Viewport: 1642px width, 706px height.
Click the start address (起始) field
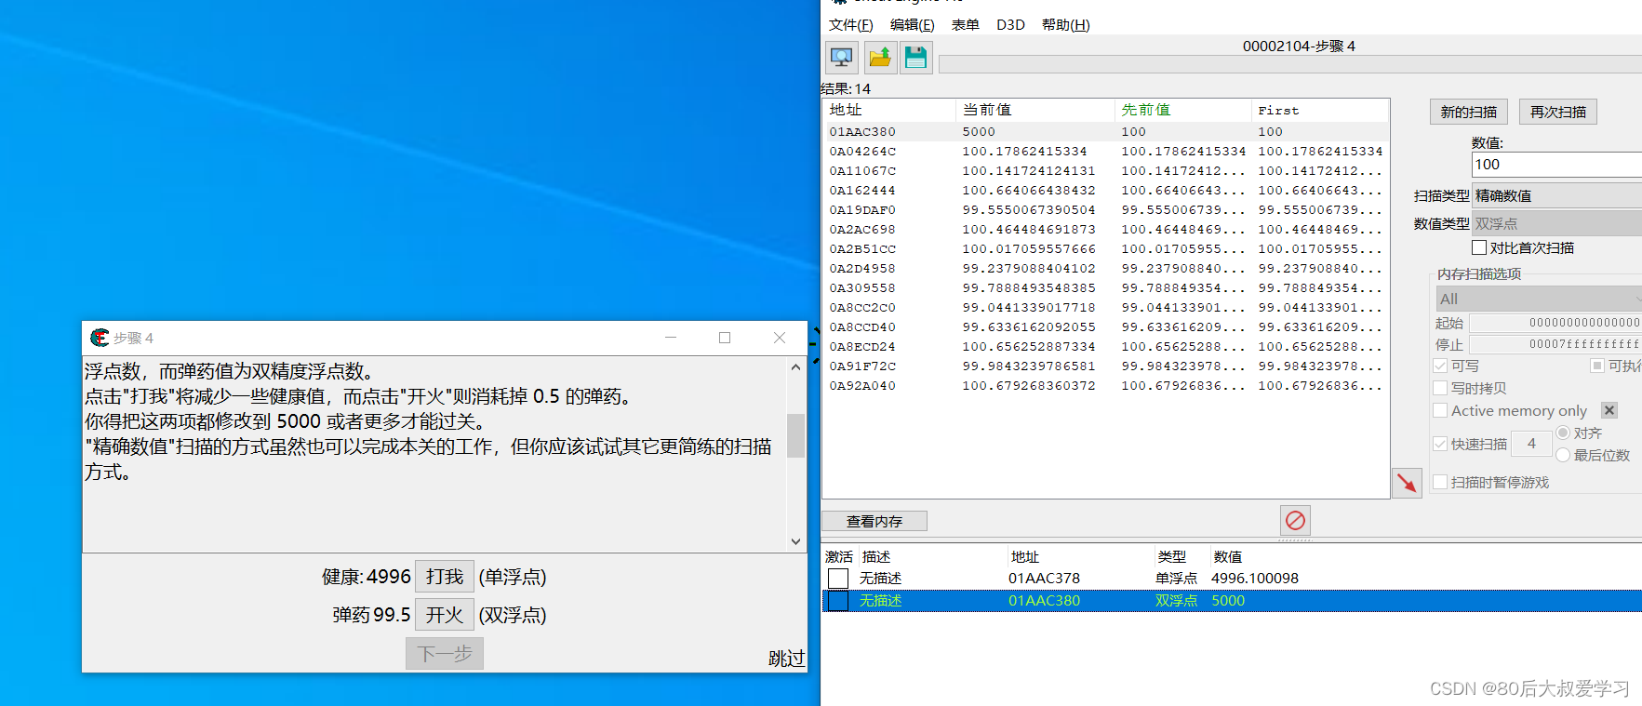[1555, 323]
